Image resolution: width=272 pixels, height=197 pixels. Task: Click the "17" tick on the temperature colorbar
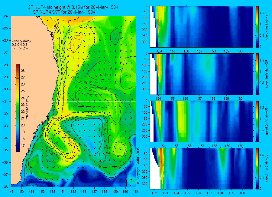tap(23, 145)
